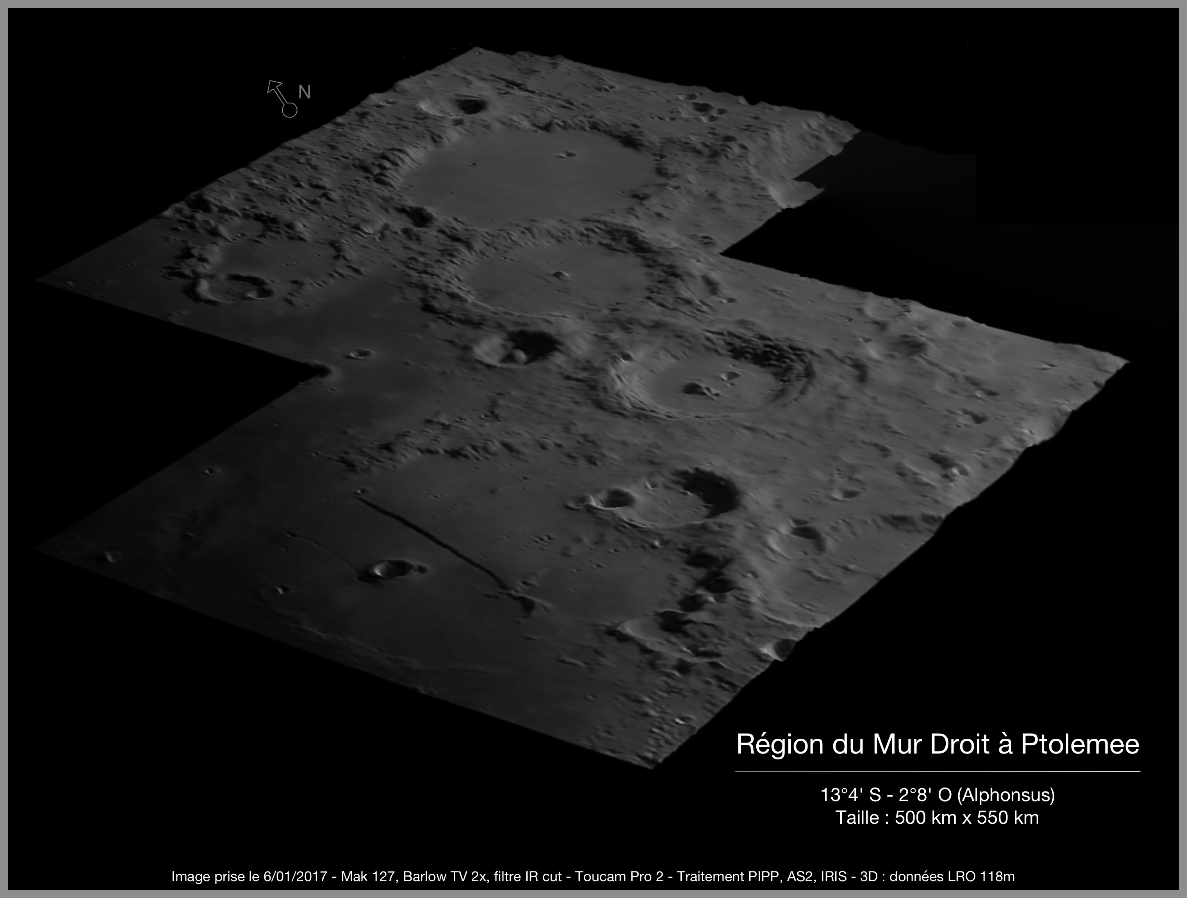Click the circle base of compass arrow
1187x898 pixels.
click(x=290, y=110)
